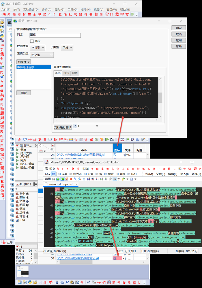The image size is (202, 288).
Task: Click the 制表符 separator button in EmEditor
Action: [76, 174]
